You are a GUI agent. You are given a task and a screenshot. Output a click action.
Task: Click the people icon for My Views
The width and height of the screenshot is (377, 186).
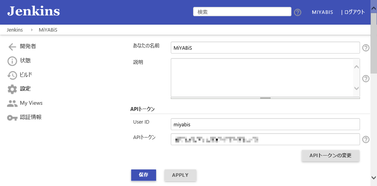pyautogui.click(x=12, y=103)
